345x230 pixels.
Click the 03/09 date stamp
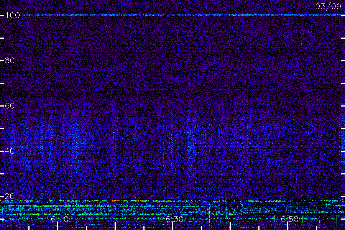(328, 7)
